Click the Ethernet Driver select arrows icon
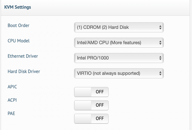The height and width of the screenshot is (130, 192). [x=160, y=58]
